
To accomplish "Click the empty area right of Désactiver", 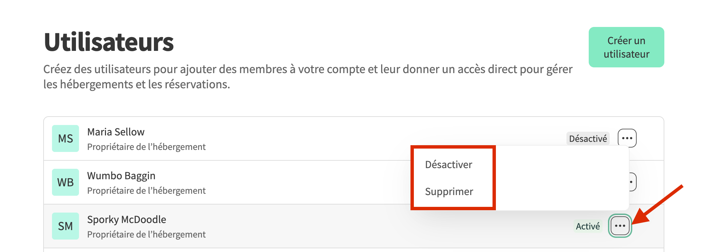I will 560,165.
